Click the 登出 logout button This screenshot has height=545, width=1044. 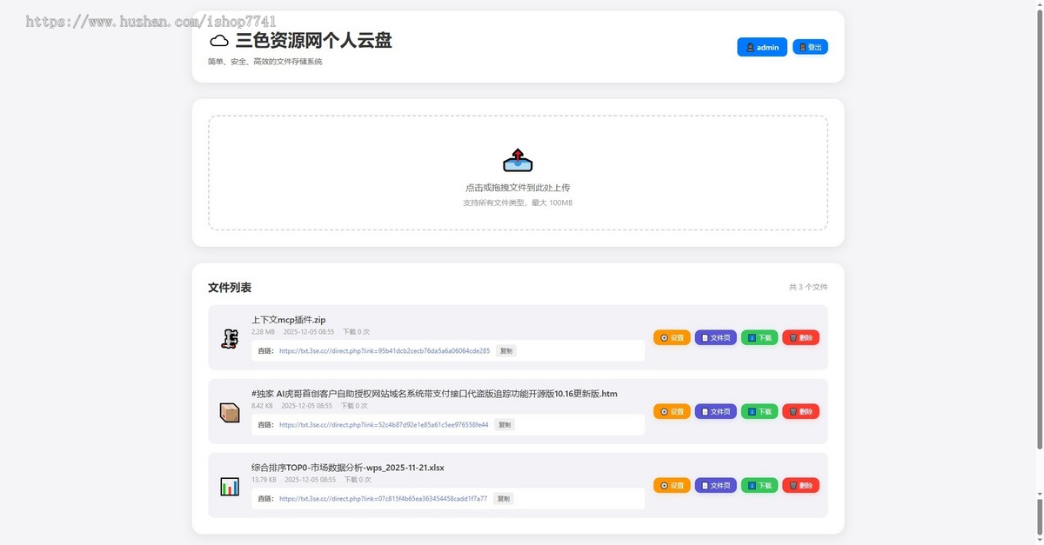(810, 47)
